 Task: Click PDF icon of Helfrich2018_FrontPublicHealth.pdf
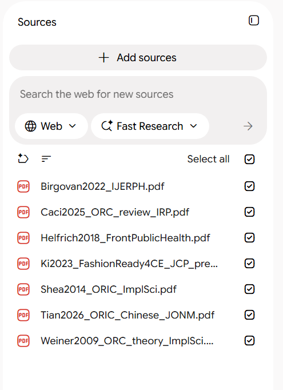coord(23,238)
